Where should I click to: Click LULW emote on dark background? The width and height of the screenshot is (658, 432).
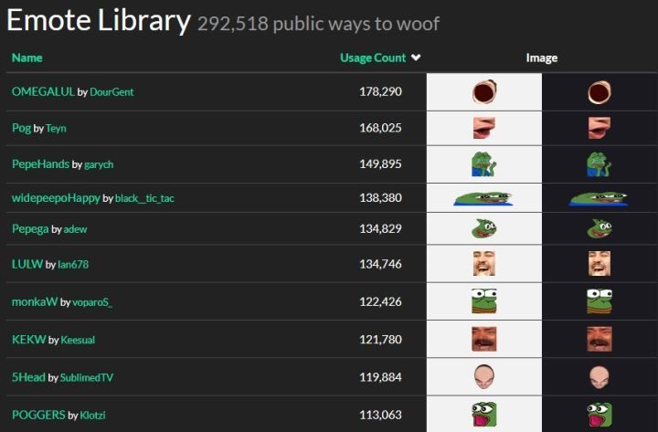[x=600, y=264]
